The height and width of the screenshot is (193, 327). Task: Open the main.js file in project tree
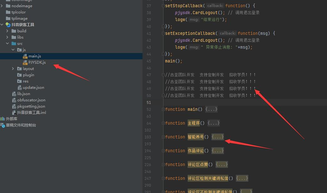[34, 56]
